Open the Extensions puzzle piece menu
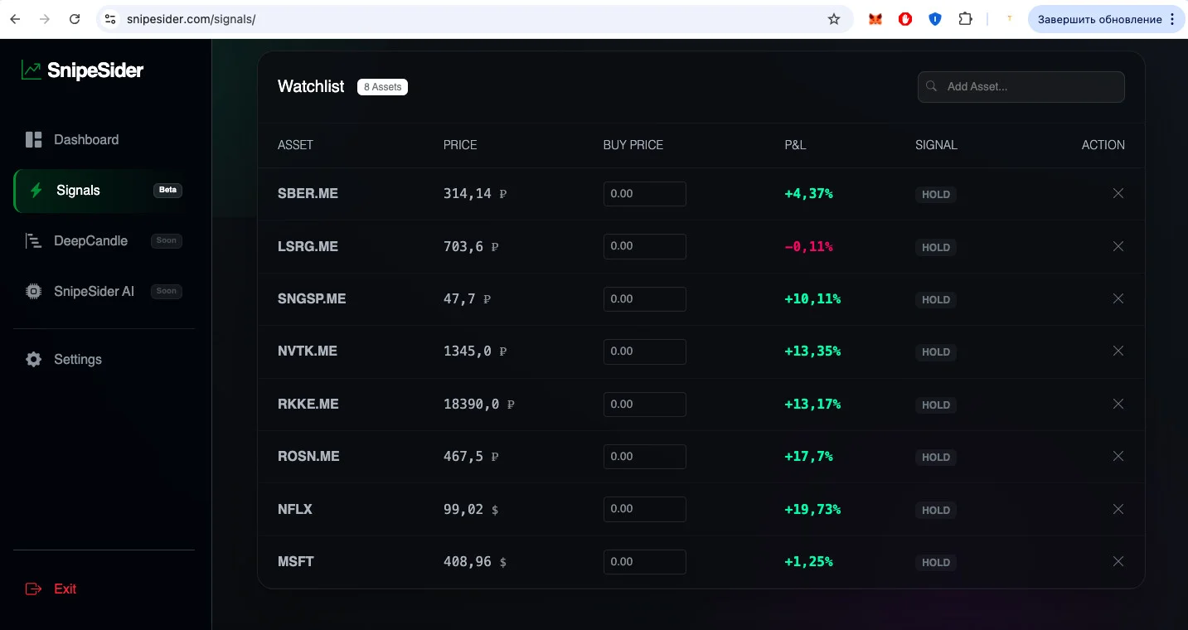 (x=965, y=19)
